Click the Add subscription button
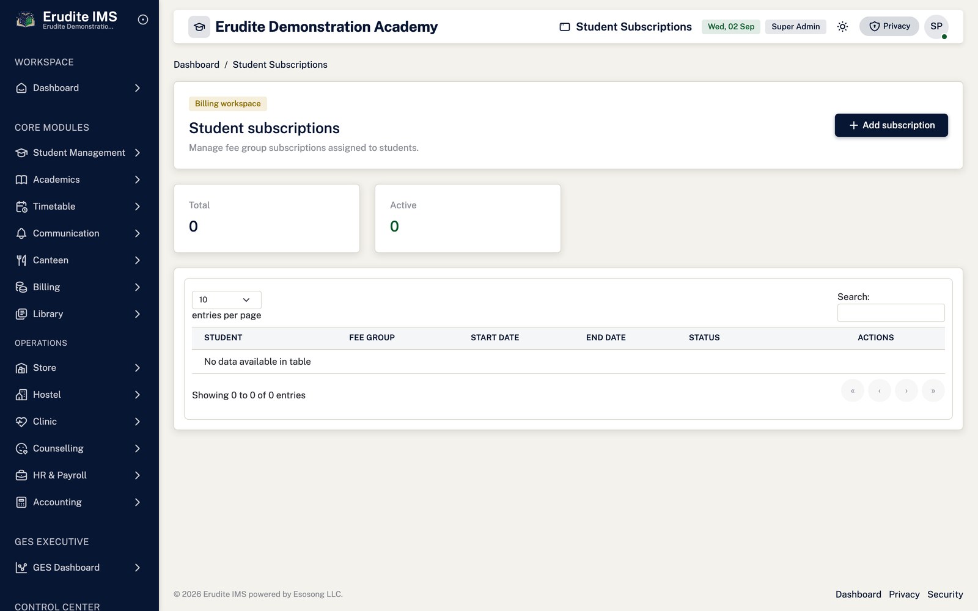 pyautogui.click(x=891, y=125)
